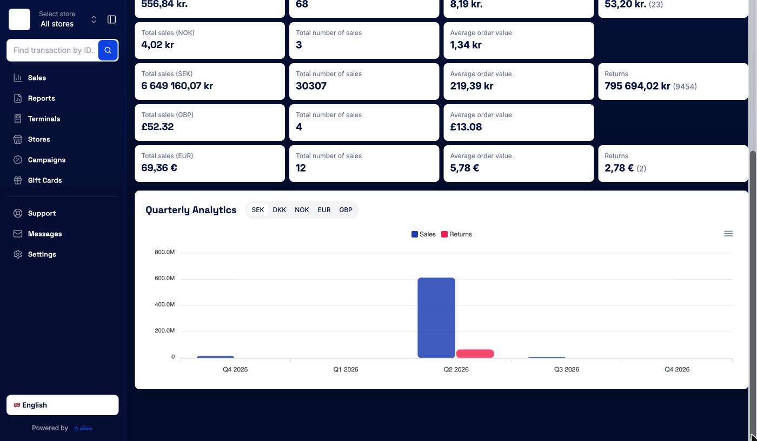Viewport: 757px width, 441px height.
Task: Click the Q4 2026 axis label
Action: click(x=677, y=370)
